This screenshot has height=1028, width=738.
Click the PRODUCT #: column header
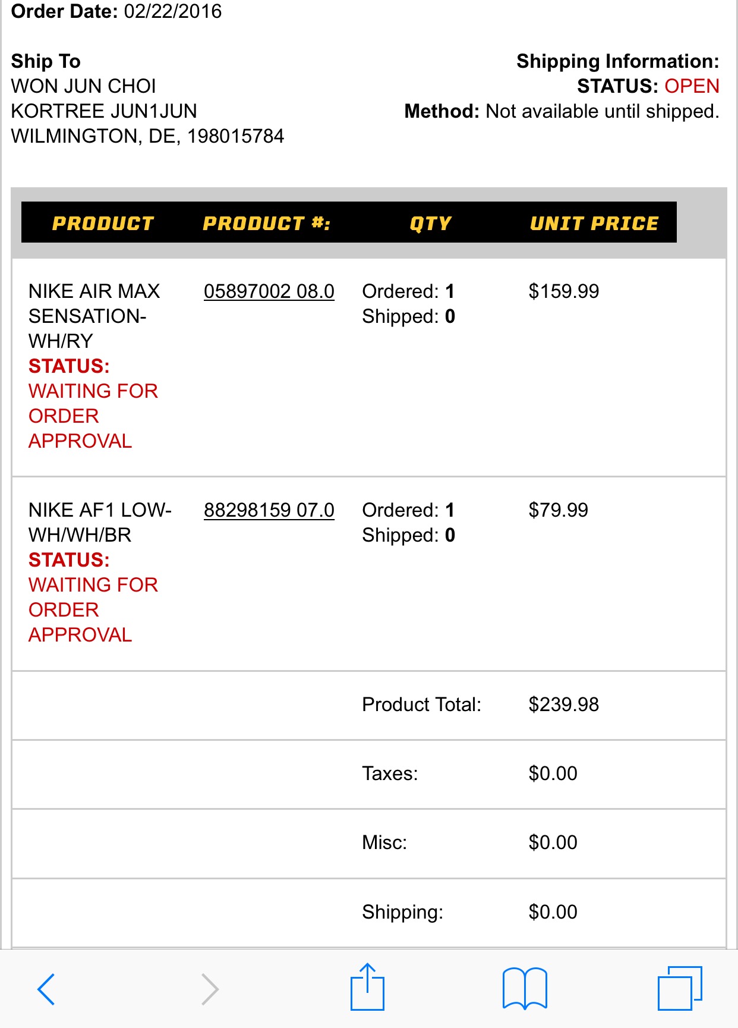[x=266, y=223]
